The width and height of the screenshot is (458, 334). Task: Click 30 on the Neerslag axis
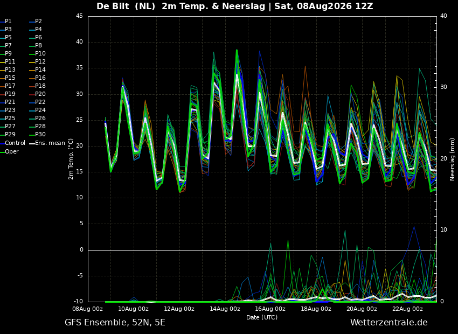click(443, 87)
